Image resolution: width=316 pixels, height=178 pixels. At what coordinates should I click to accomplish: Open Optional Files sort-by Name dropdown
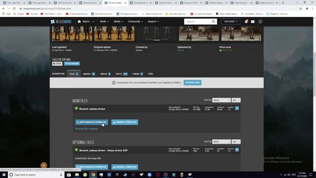(x=221, y=142)
